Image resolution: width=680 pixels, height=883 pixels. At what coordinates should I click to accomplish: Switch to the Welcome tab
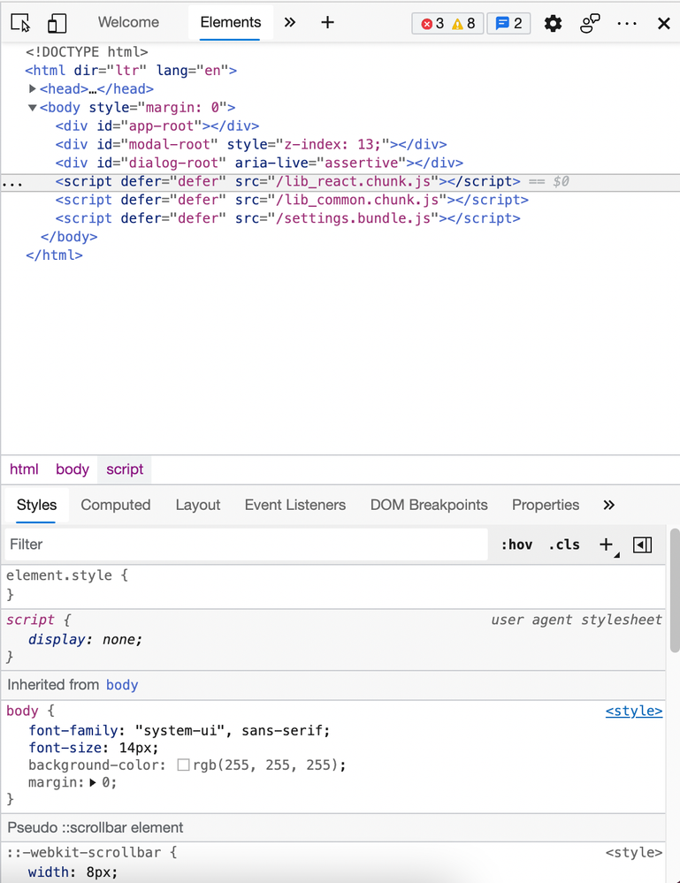[128, 22]
